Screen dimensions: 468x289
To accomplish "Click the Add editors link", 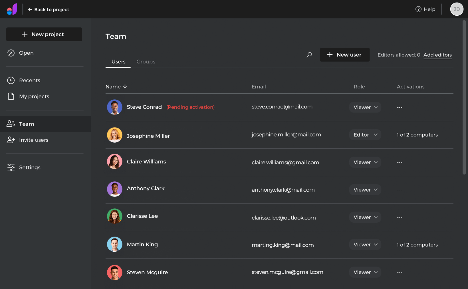I will 437,55.
